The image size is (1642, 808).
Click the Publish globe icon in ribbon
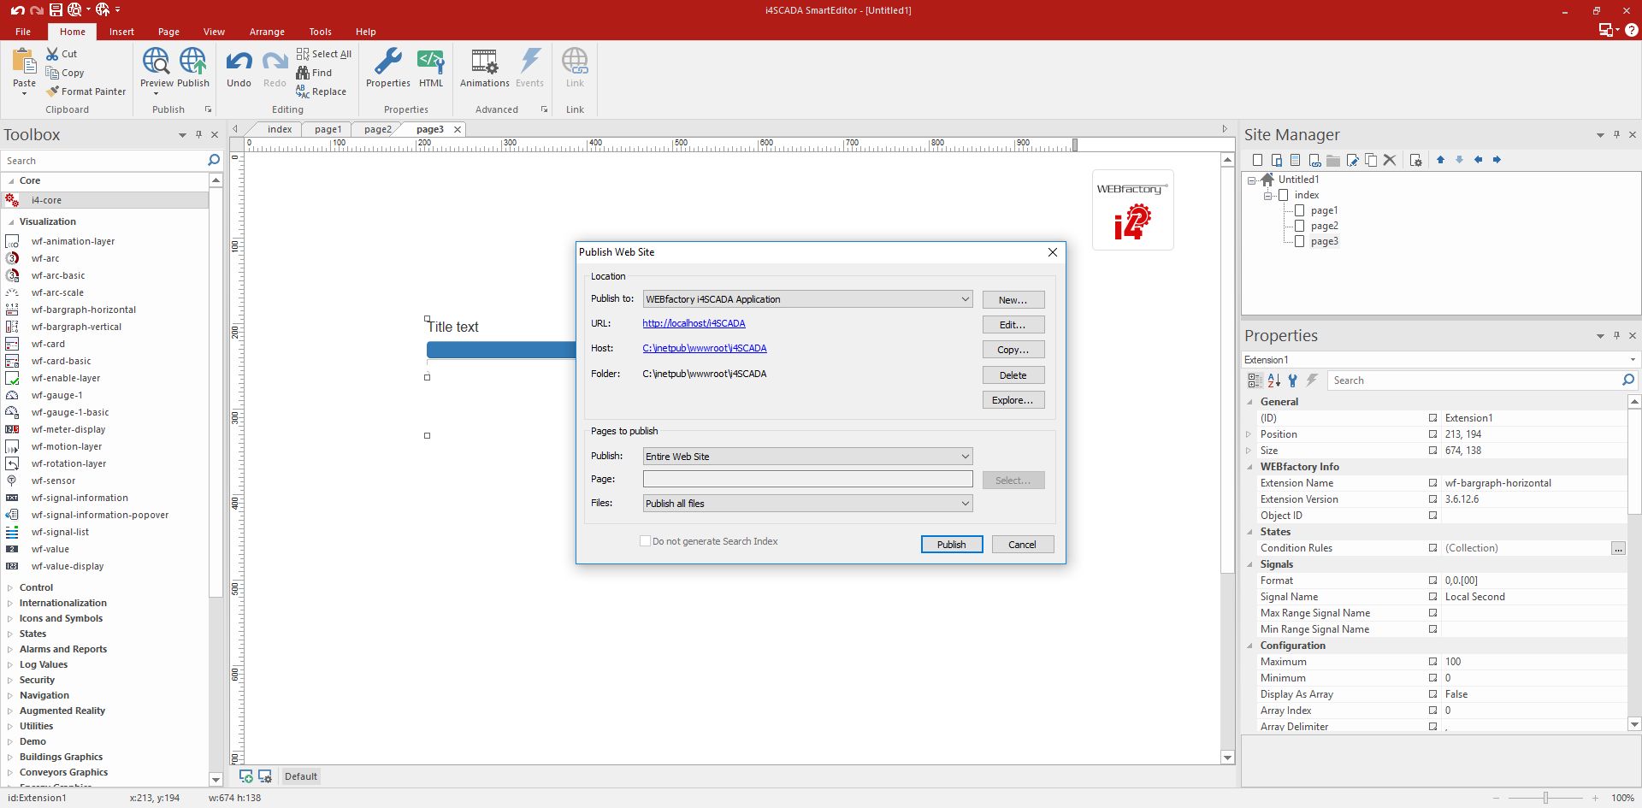(193, 62)
